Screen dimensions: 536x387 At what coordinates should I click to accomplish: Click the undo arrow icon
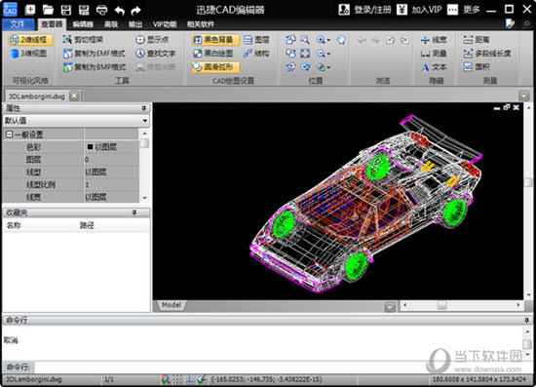(119, 11)
